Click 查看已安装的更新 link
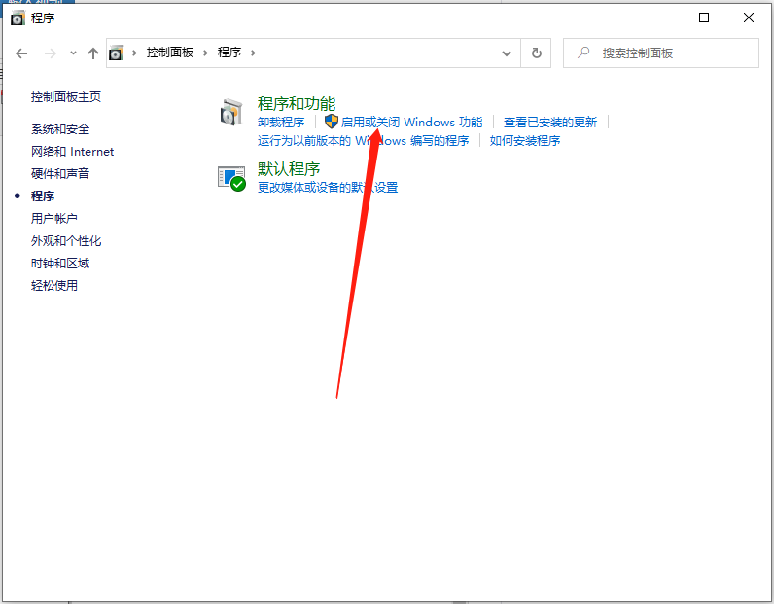 point(550,123)
